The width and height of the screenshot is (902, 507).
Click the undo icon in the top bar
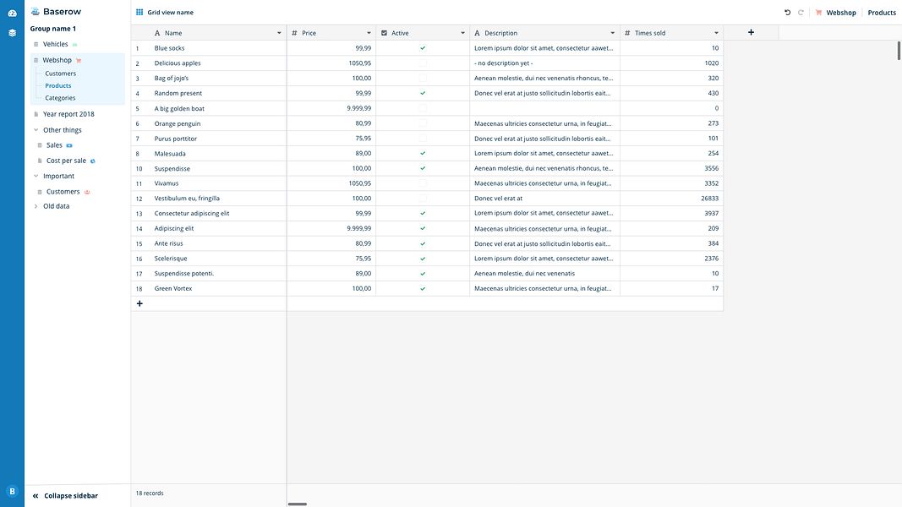(786, 11)
